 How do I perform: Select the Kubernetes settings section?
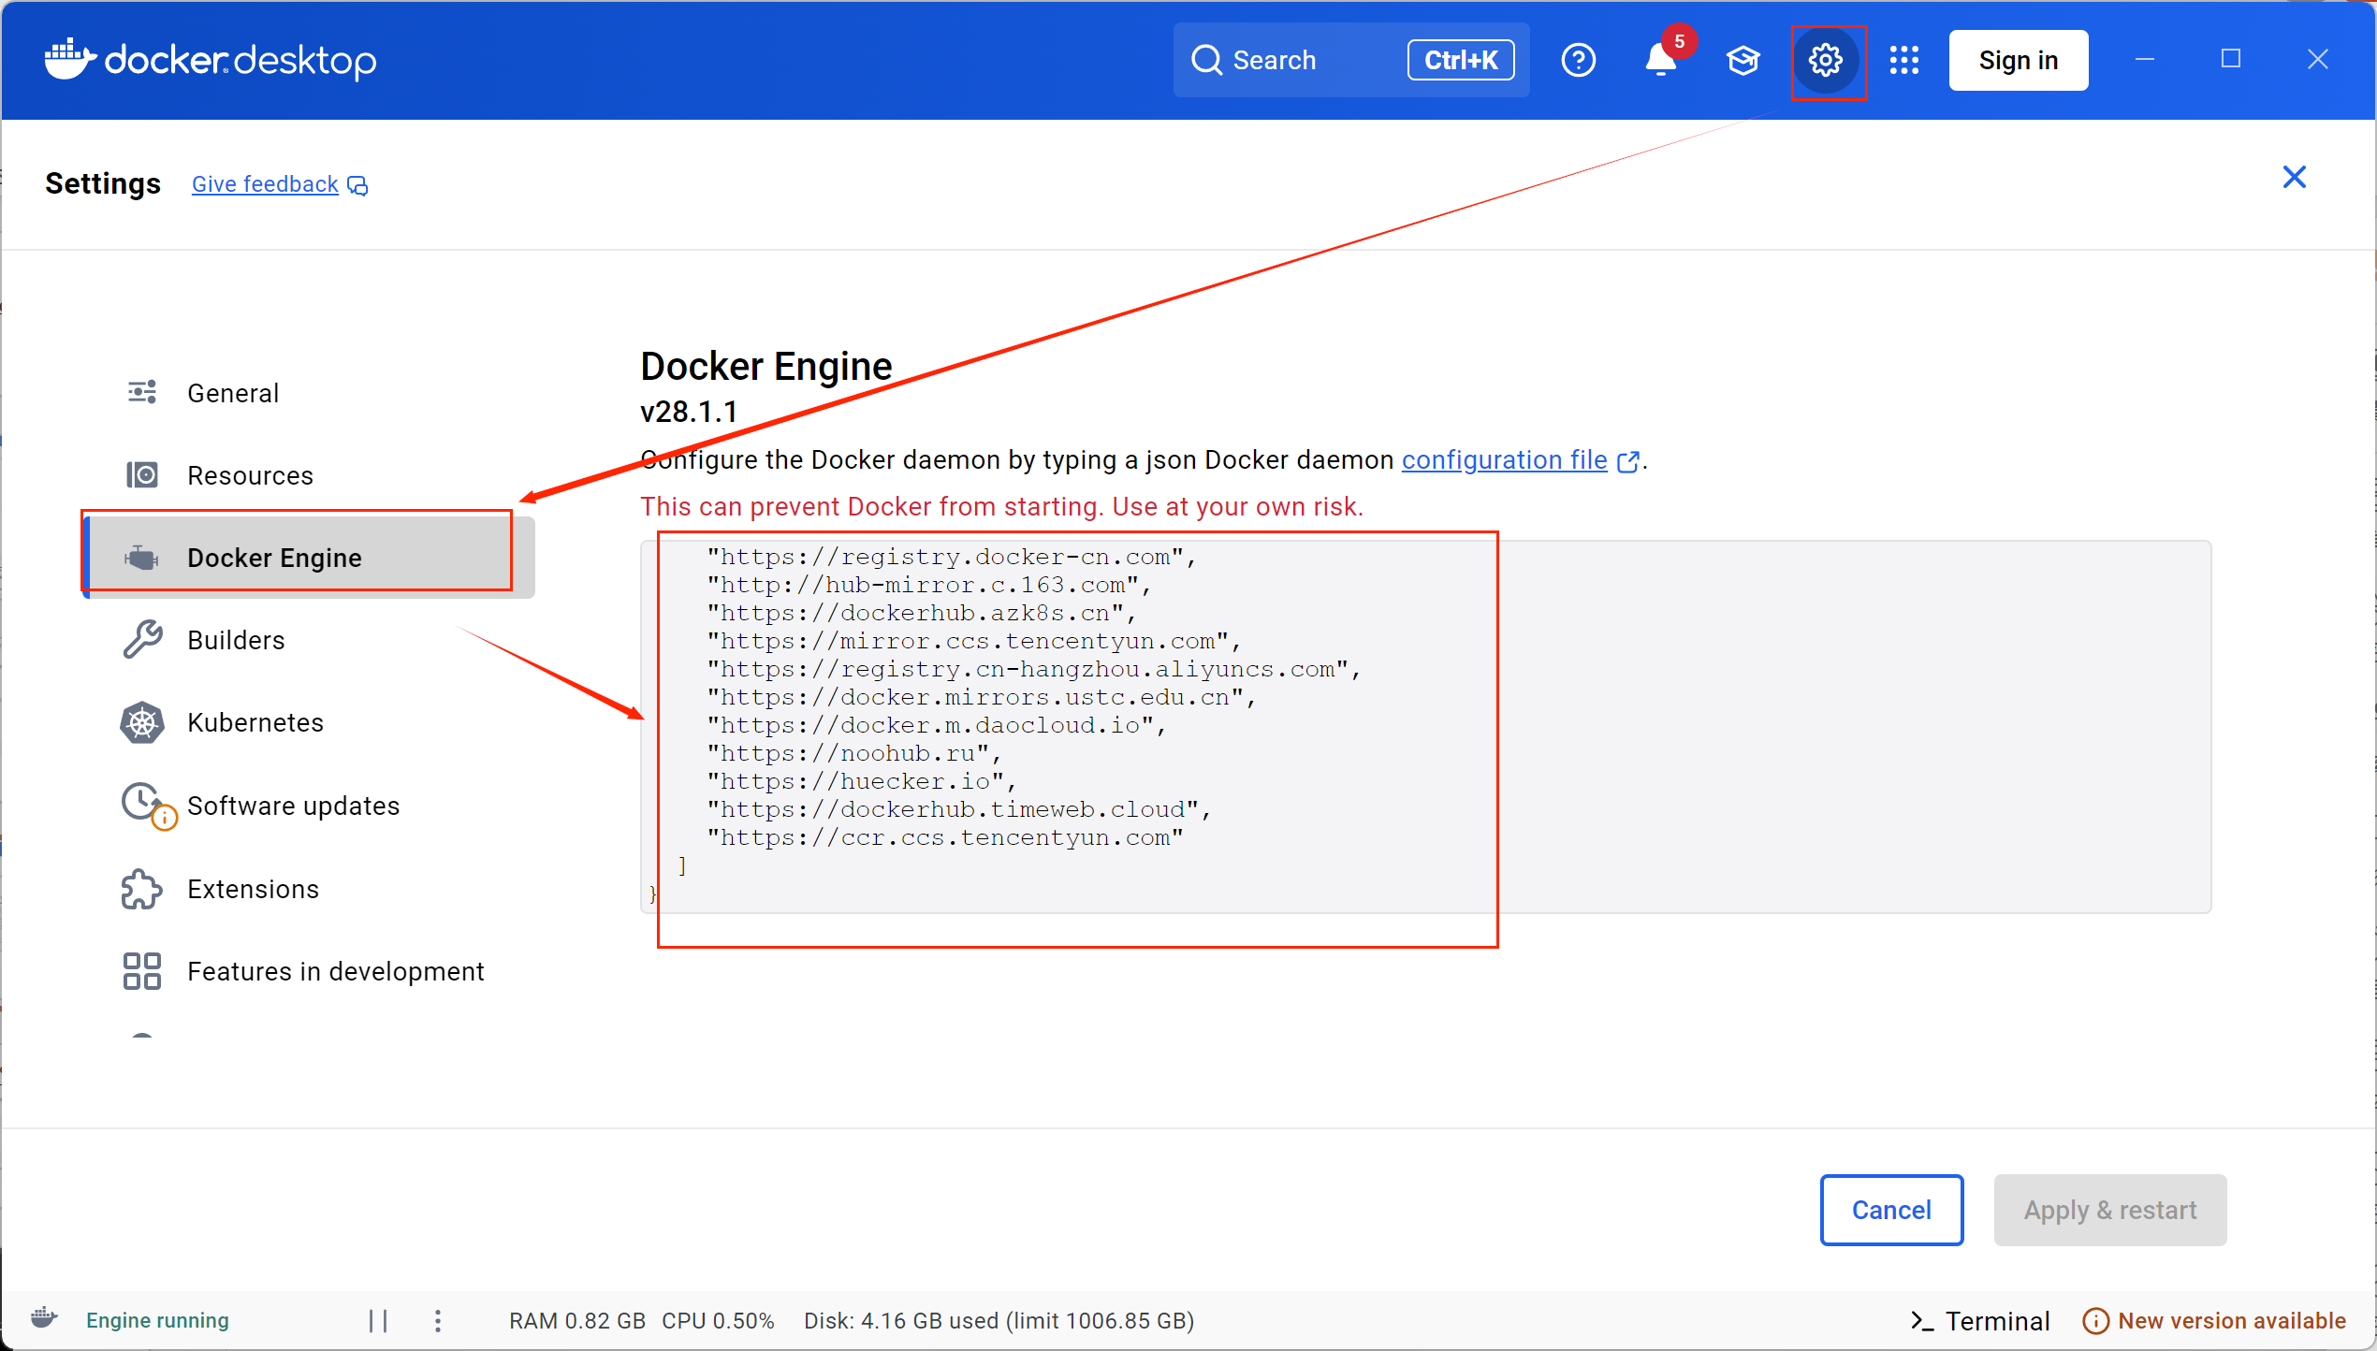[255, 722]
